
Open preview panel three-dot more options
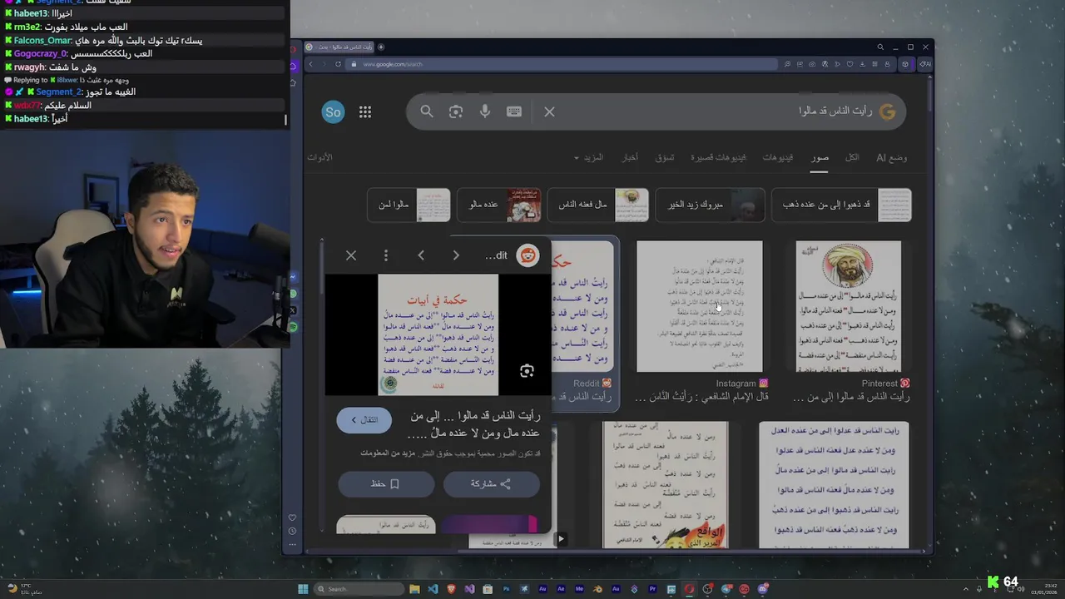point(386,255)
